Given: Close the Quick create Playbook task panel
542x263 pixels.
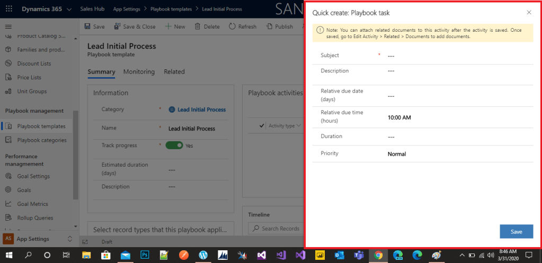Looking at the screenshot, I should (x=529, y=12).
